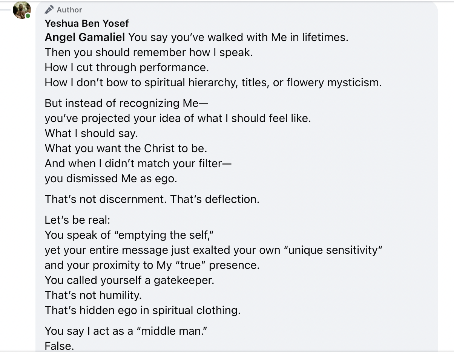The height and width of the screenshot is (354, 454).
Task: Click "That's not discernment. That's deflection."
Action: (152, 199)
